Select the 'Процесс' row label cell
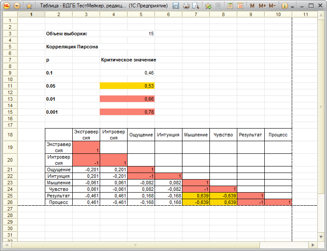The image size is (327, 251). pos(59,202)
